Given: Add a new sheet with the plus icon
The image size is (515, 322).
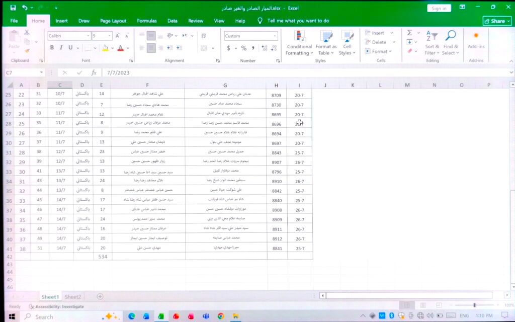Looking at the screenshot, I should pyautogui.click(x=100, y=296).
